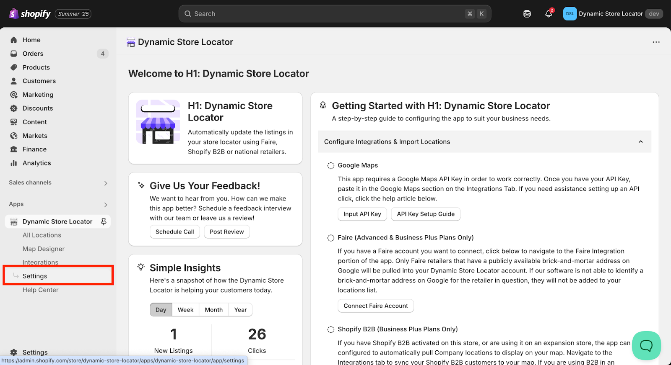Open the notifications bell

549,14
